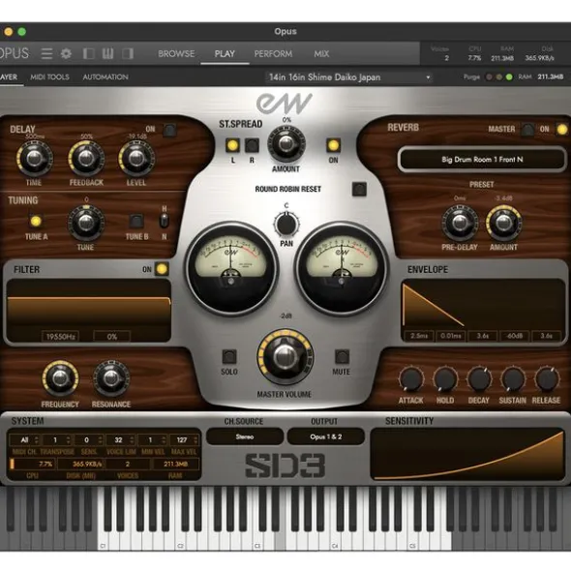The image size is (571, 572).
Task: Click the Min Velocity stepper
Action: coord(151,440)
